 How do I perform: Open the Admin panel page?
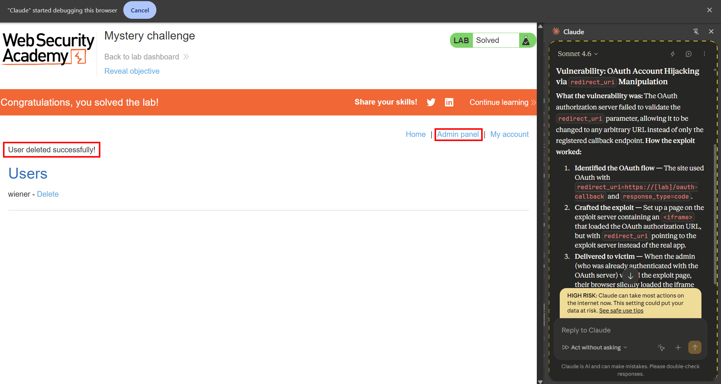[458, 134]
